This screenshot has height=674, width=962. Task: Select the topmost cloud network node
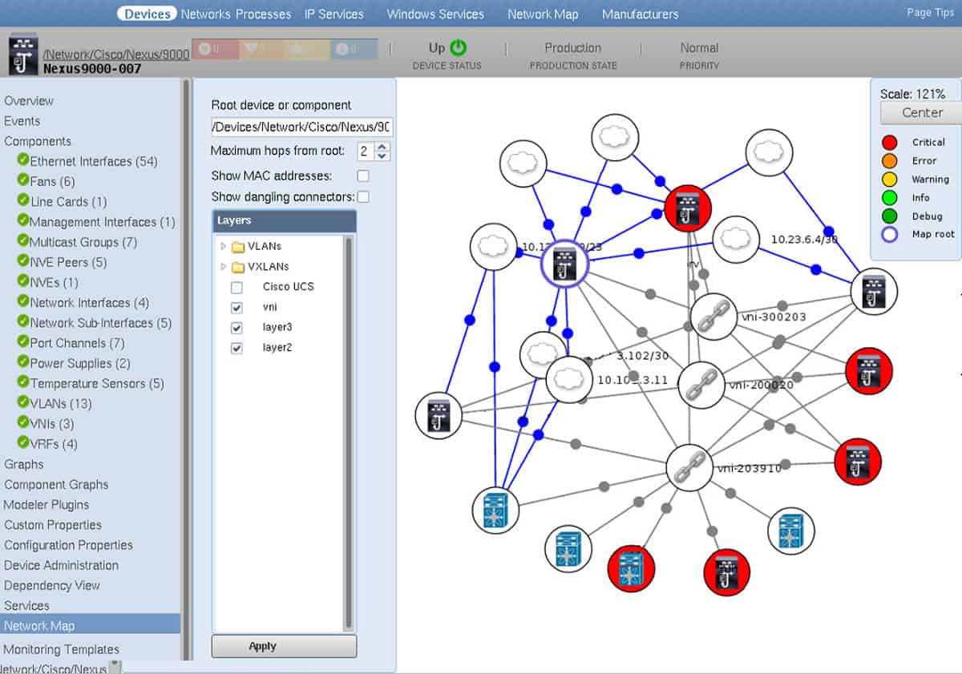coord(615,138)
